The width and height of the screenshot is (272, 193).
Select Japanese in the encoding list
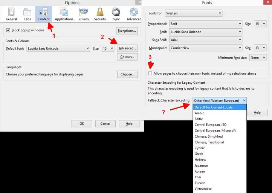pyautogui.click(x=201, y=165)
